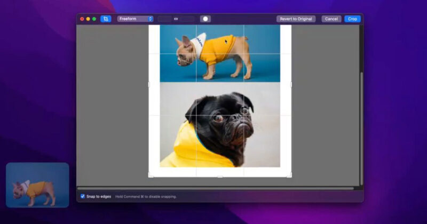
Task: Click the French bulldog photo on blue
Action: 220,53
